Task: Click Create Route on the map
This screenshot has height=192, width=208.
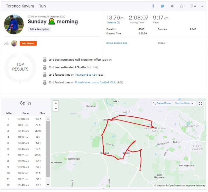Action: [162, 103]
